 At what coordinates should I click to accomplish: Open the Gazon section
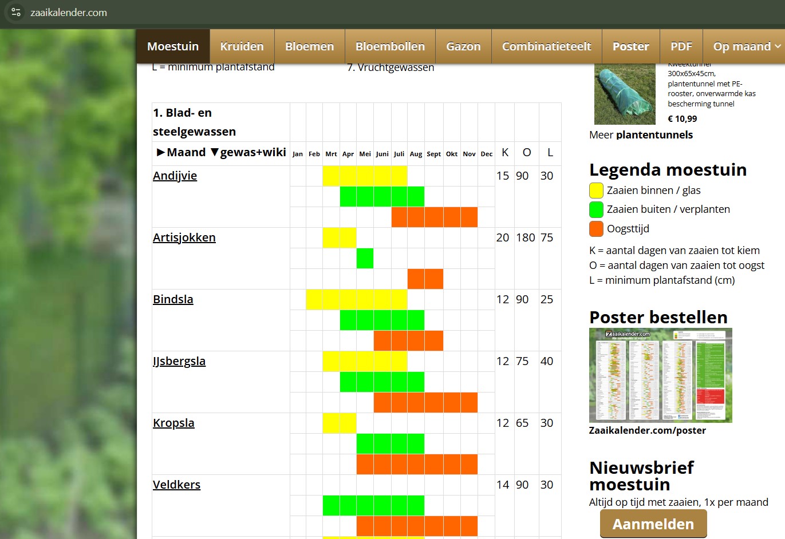[x=463, y=46]
